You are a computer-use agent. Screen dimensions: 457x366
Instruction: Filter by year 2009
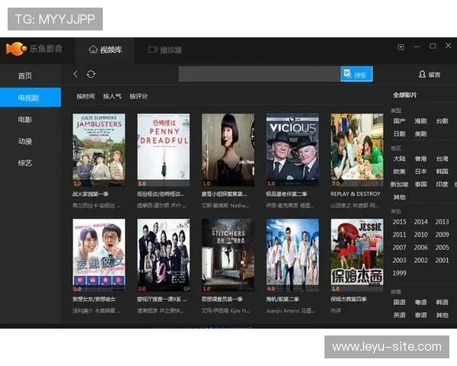click(x=442, y=235)
